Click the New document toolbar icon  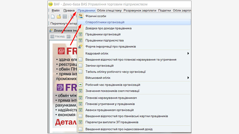point(53,17)
